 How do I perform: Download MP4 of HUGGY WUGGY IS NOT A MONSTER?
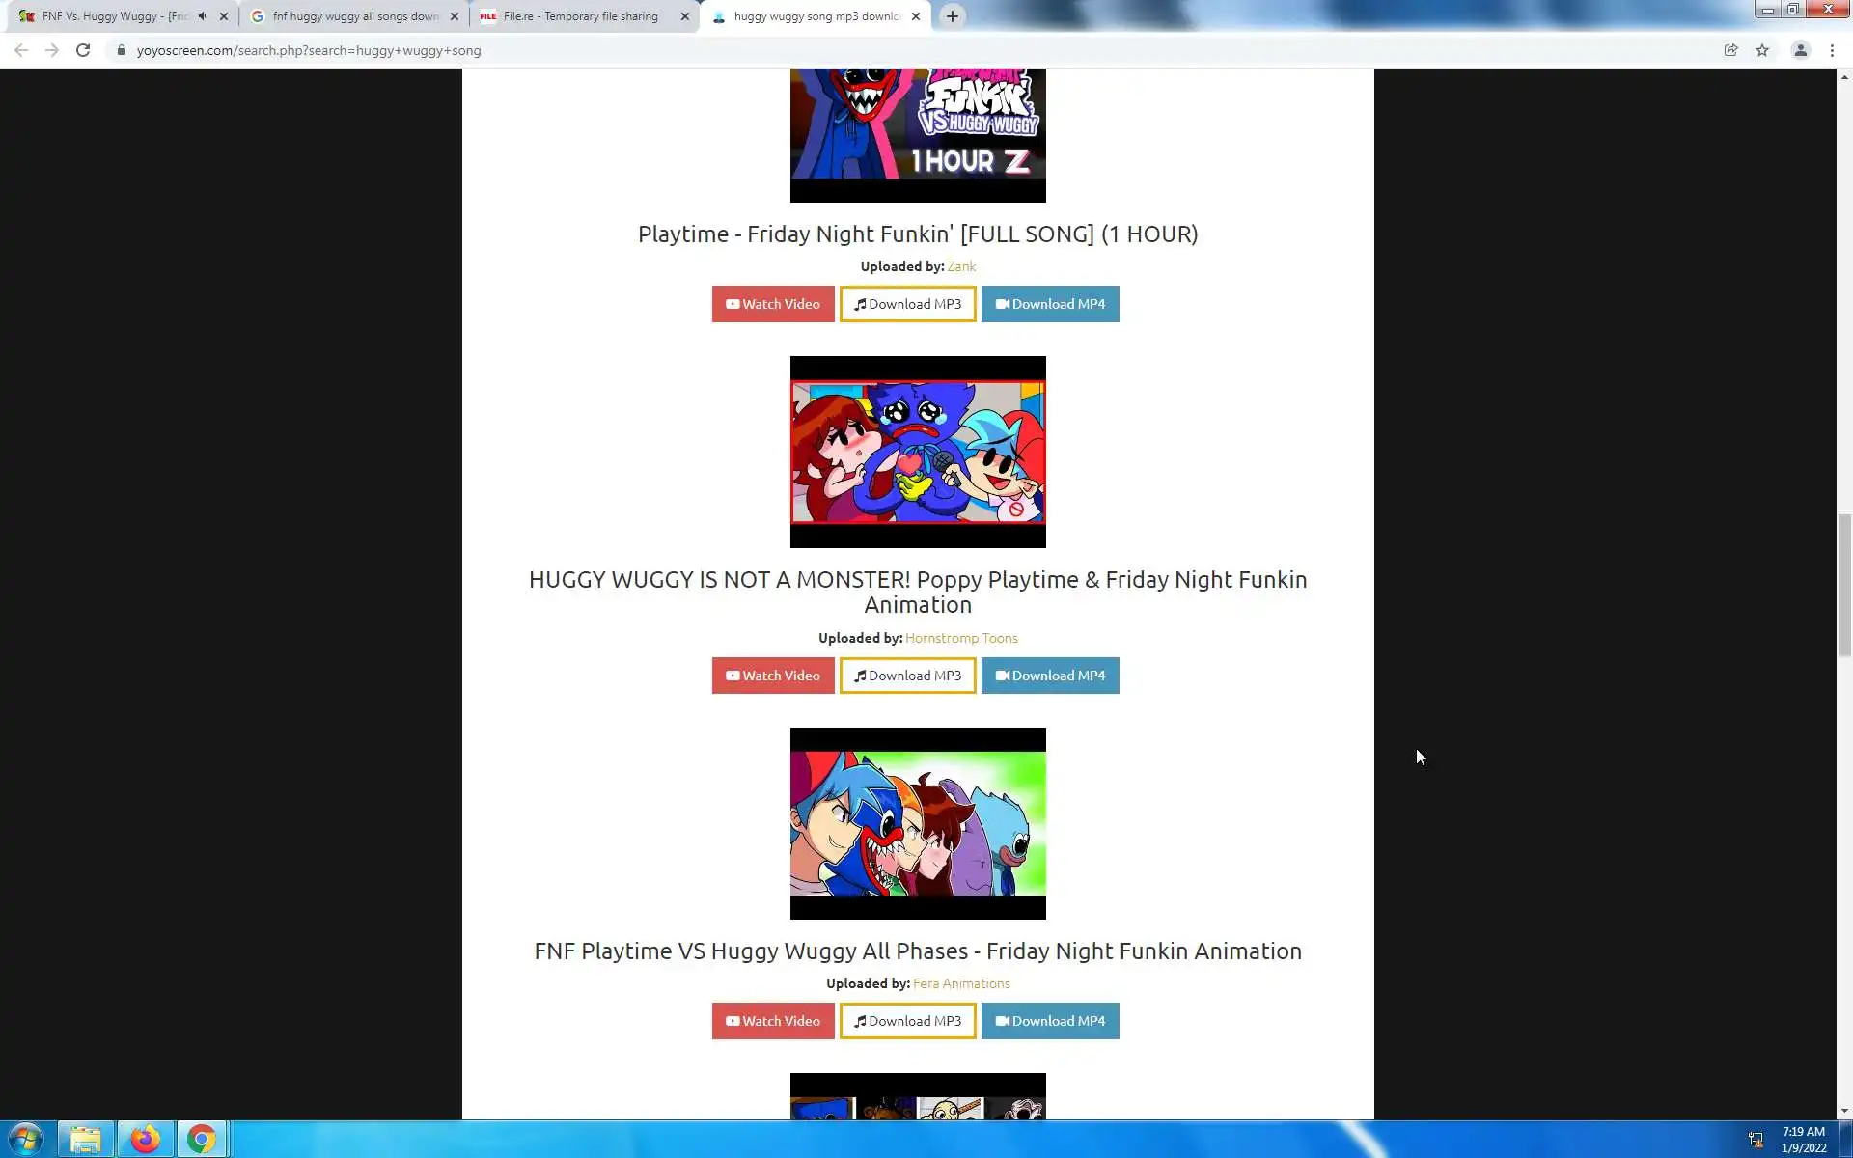coord(1050,675)
